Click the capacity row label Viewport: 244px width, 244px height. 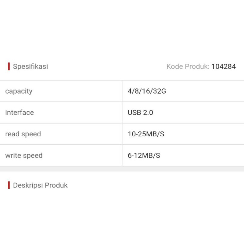click(19, 91)
